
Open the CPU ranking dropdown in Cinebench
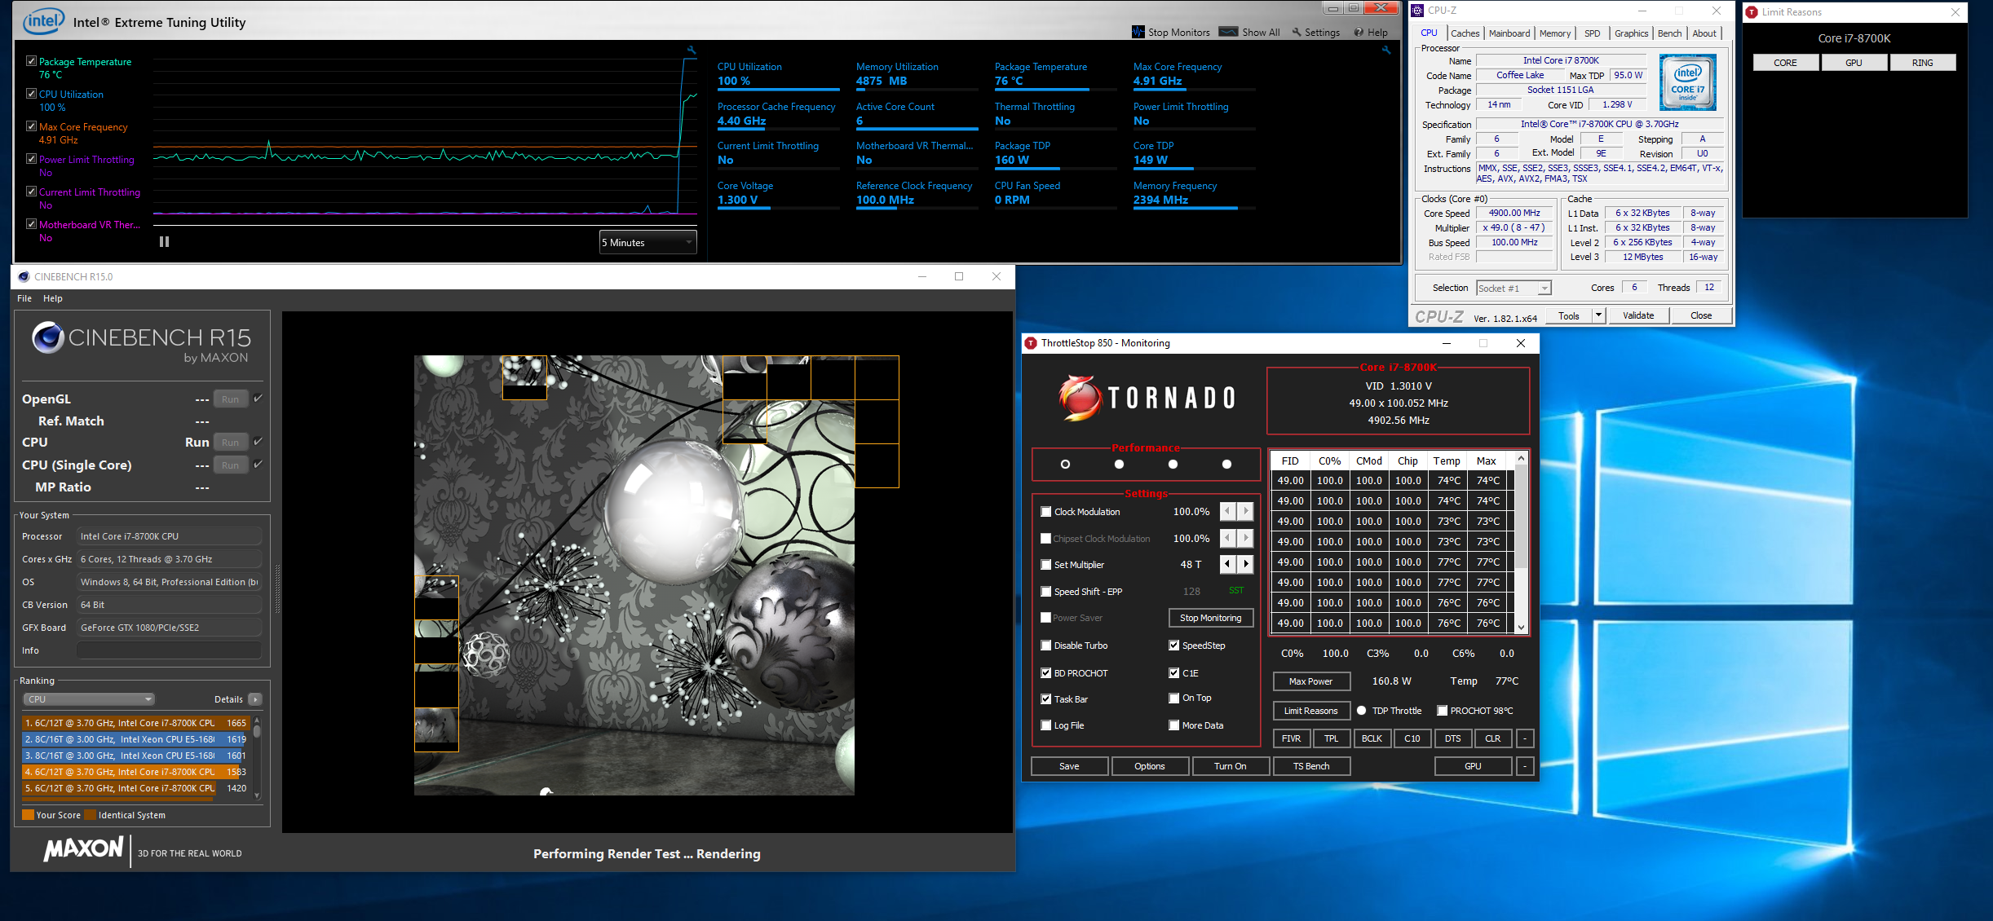(88, 699)
